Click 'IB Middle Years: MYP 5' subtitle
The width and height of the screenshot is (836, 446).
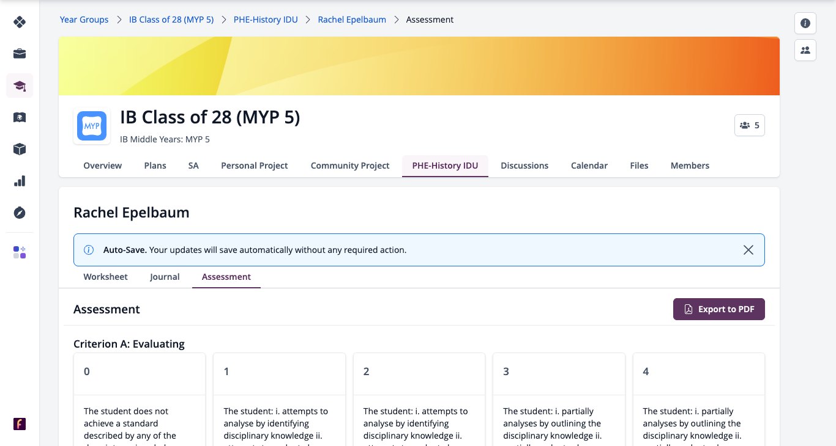(x=165, y=139)
